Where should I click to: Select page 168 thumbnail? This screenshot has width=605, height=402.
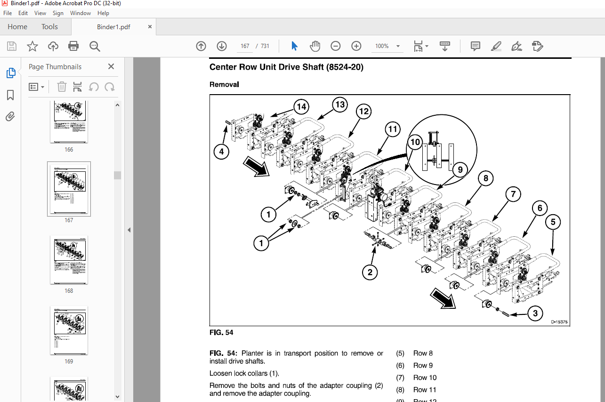(69, 260)
